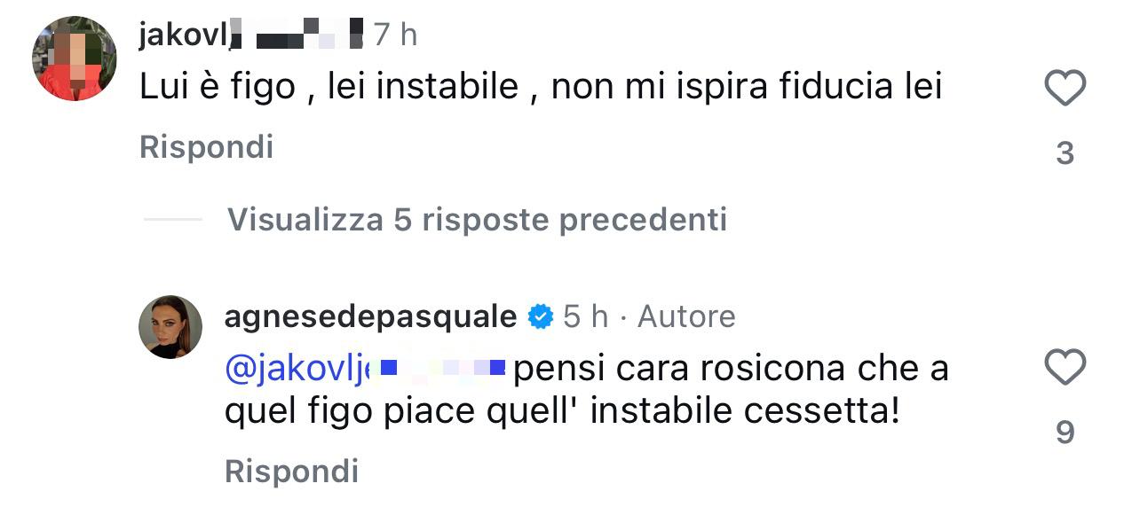Screen dimensions: 1140x507
Task: Click "Rispondi" under agnesedepasquale's reply
Action: 291,471
